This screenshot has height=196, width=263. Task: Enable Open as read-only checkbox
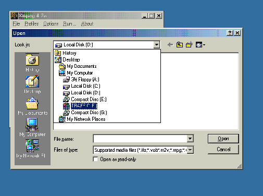coord(95,159)
